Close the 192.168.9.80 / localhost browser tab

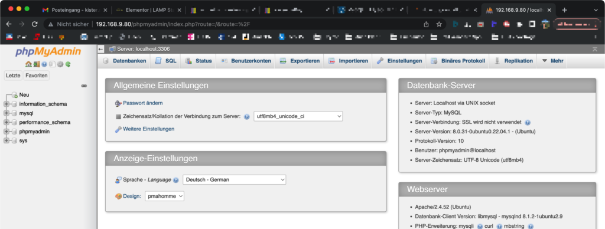(549, 9)
